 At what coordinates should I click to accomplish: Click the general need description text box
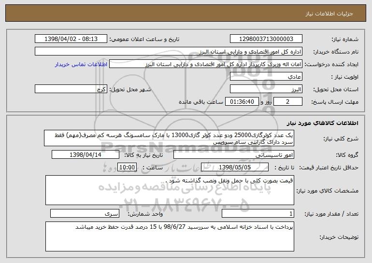[169, 138]
